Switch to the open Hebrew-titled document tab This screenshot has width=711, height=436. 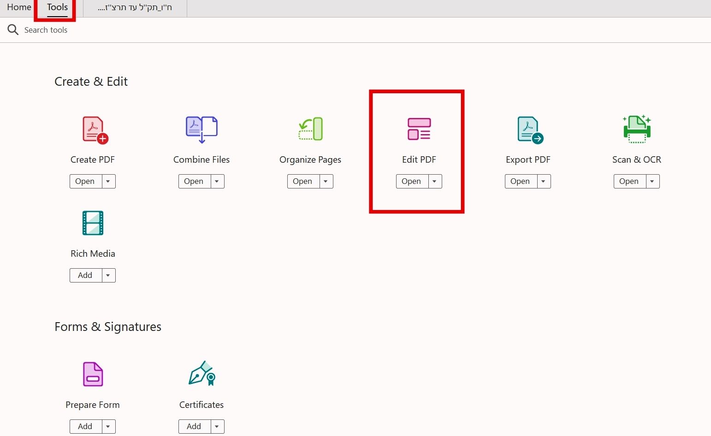[x=135, y=8]
